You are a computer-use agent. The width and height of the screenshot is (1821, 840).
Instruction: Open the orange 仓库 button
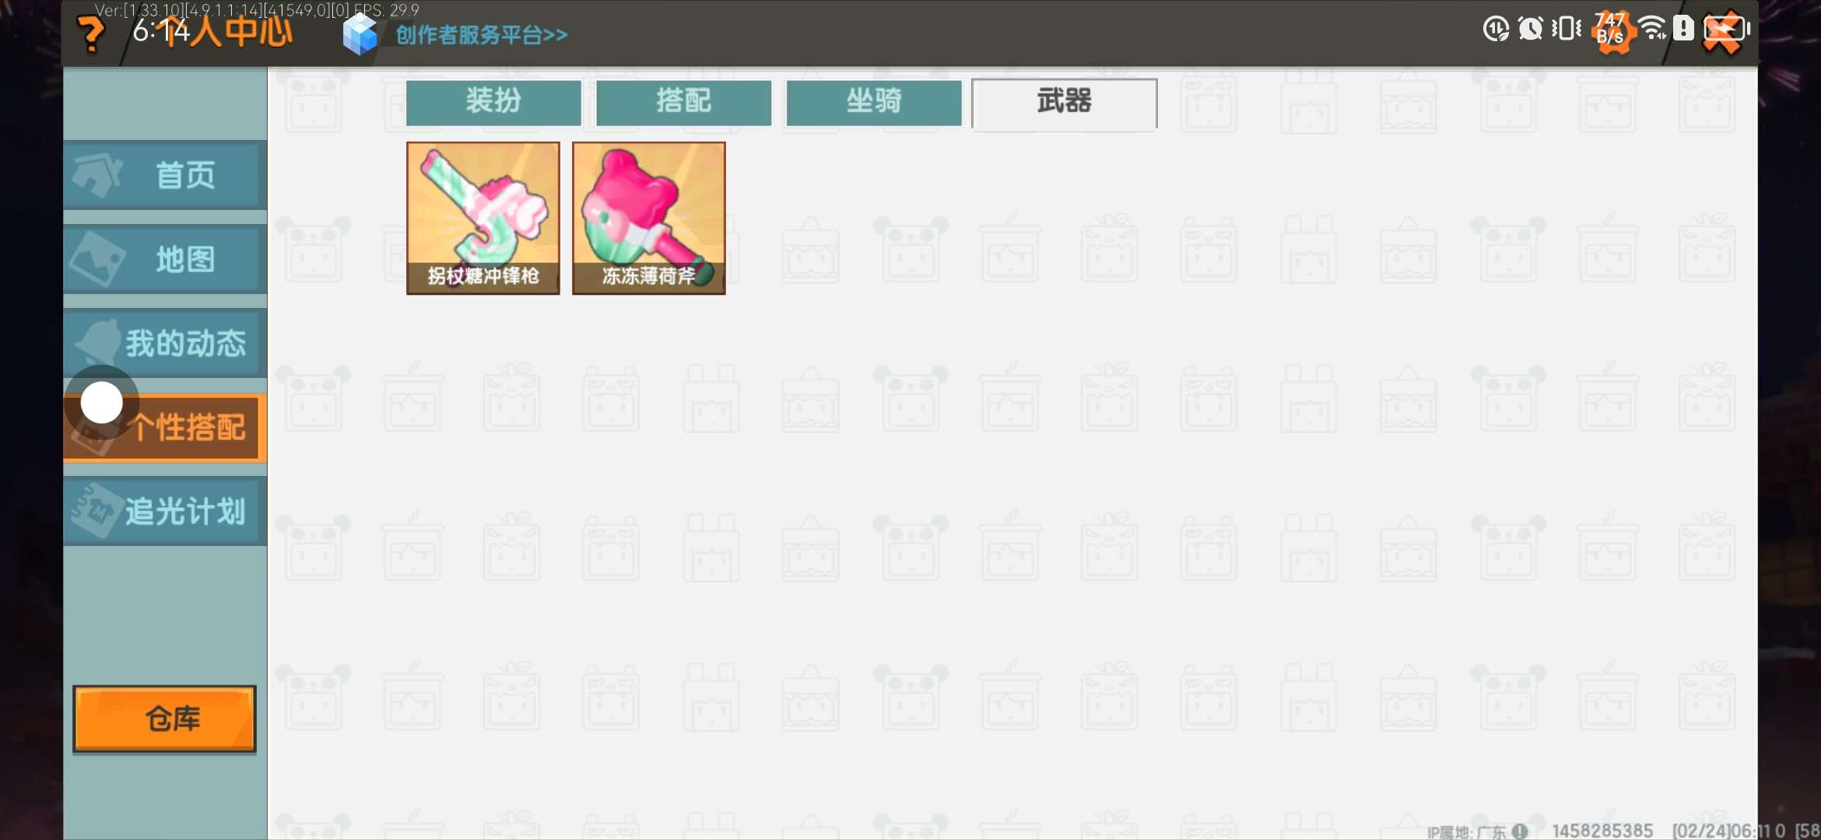164,719
